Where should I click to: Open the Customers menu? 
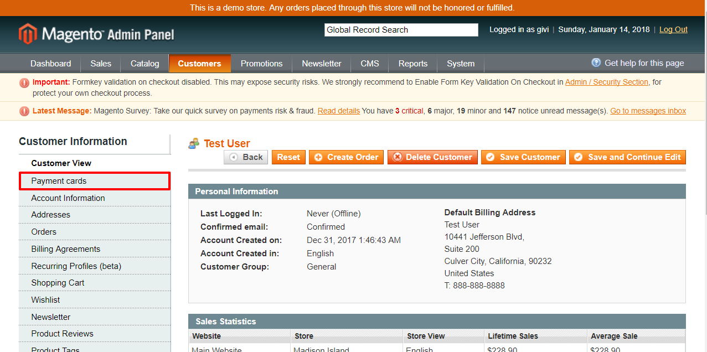click(x=200, y=64)
